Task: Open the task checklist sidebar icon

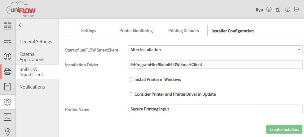Action: (7, 117)
